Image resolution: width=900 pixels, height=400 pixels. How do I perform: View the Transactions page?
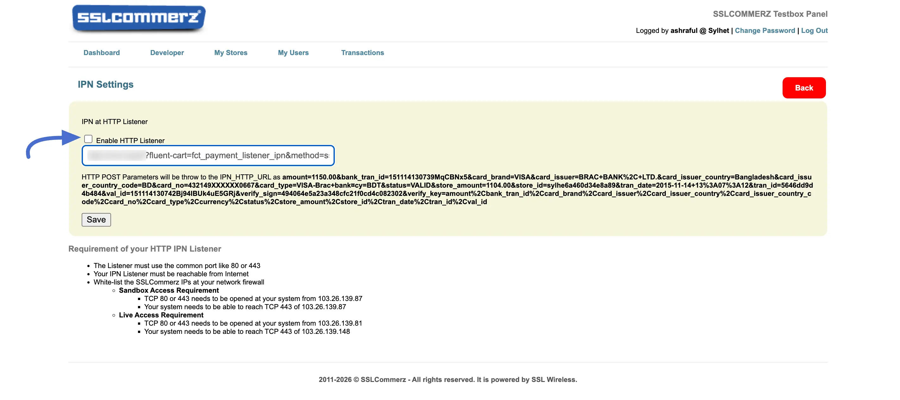(362, 53)
